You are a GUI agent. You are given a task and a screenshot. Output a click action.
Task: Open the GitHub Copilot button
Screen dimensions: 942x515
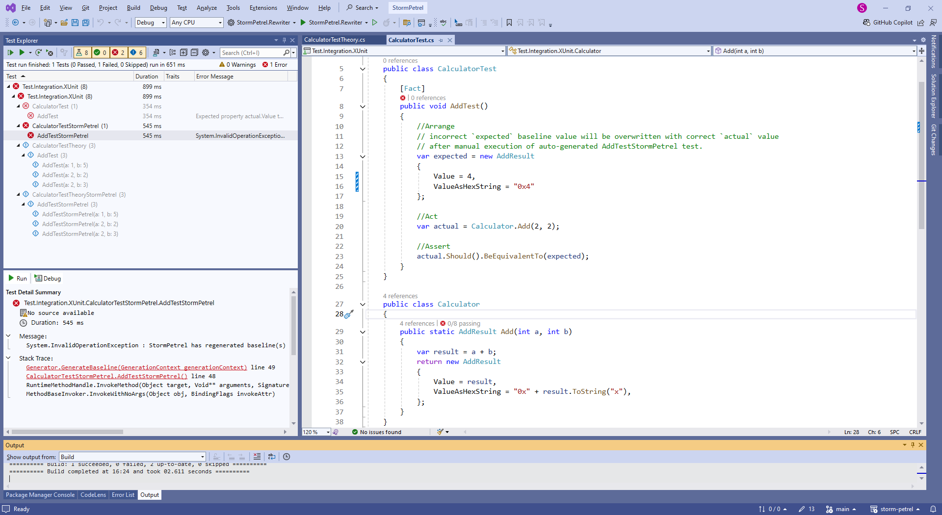tap(888, 23)
